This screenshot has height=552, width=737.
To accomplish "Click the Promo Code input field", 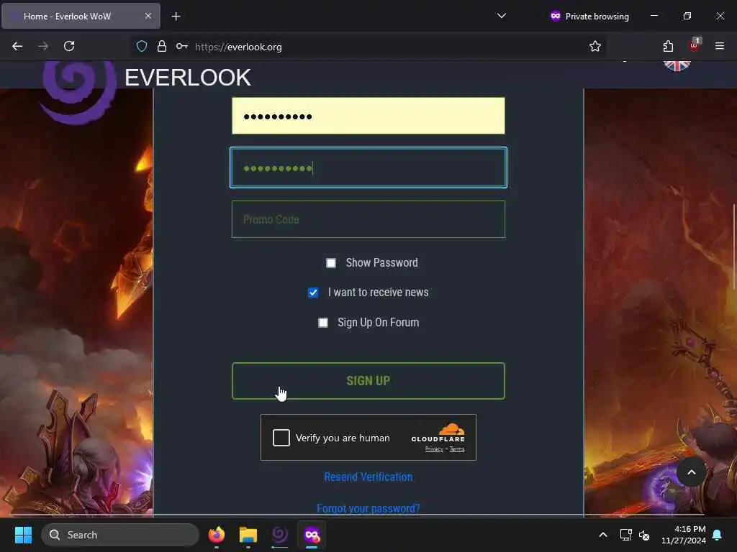I will (x=368, y=219).
